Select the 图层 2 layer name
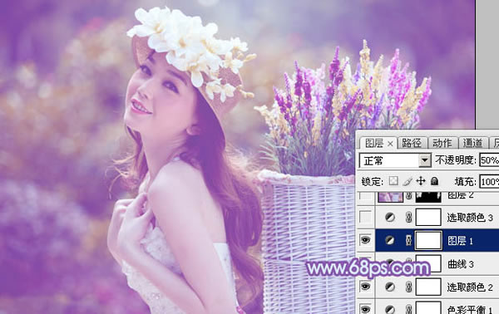 461,195
